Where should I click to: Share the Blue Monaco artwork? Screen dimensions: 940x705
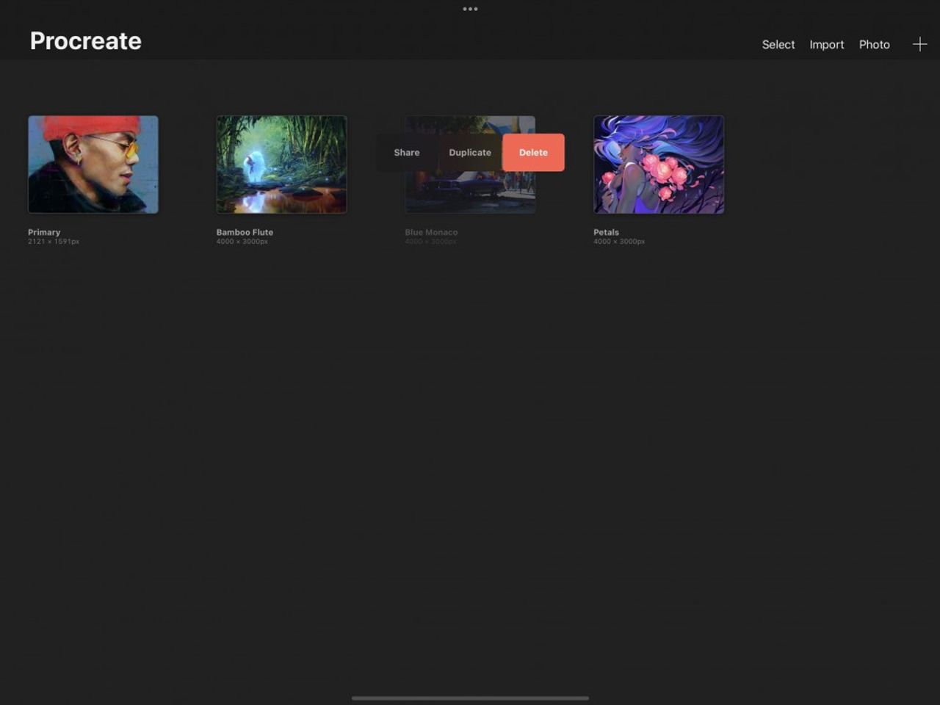406,152
